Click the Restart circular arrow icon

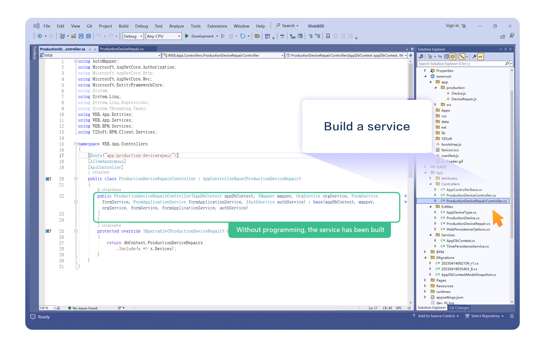[243, 36]
